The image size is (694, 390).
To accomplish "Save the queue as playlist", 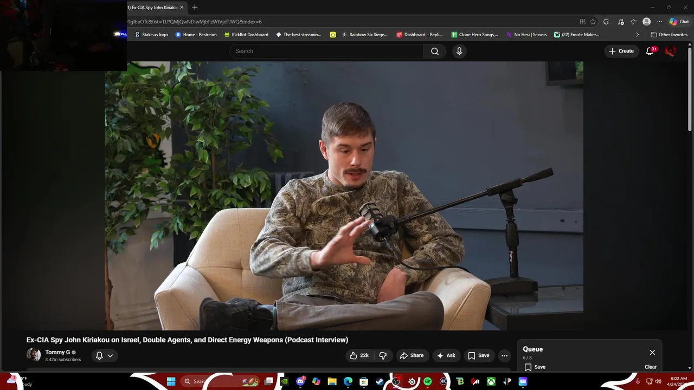I will tap(535, 367).
